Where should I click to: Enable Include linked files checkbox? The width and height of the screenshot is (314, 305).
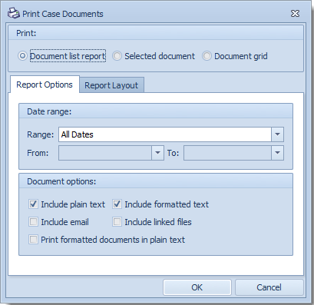click(117, 222)
